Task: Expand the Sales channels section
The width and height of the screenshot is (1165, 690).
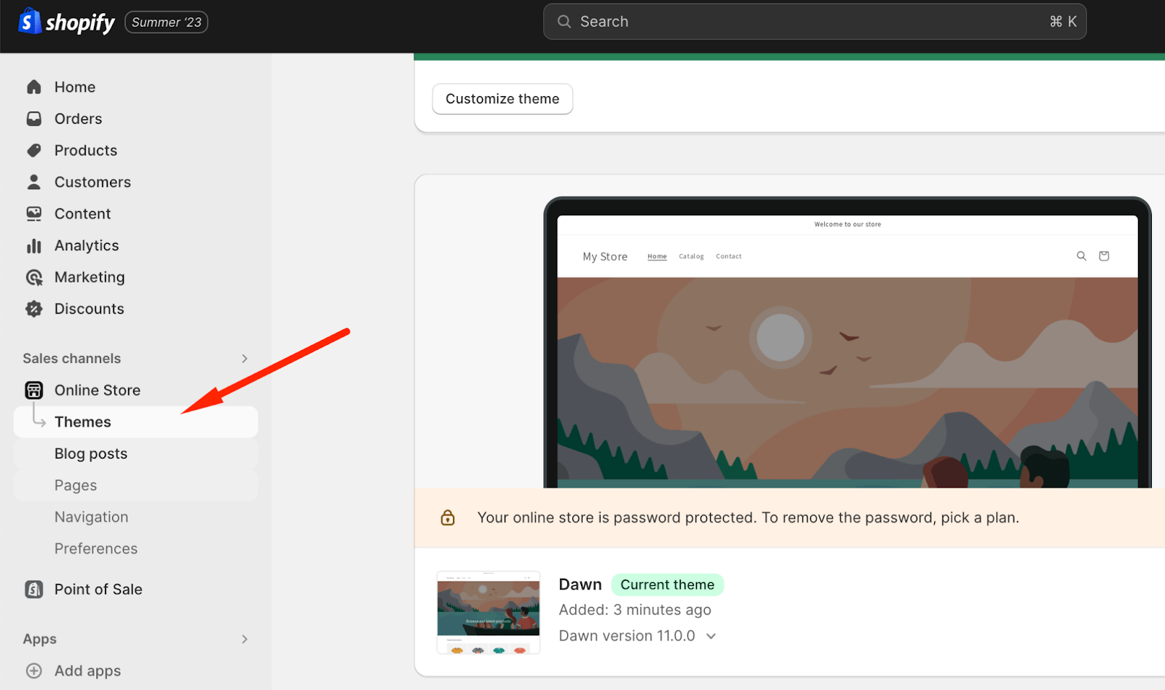Action: point(245,357)
